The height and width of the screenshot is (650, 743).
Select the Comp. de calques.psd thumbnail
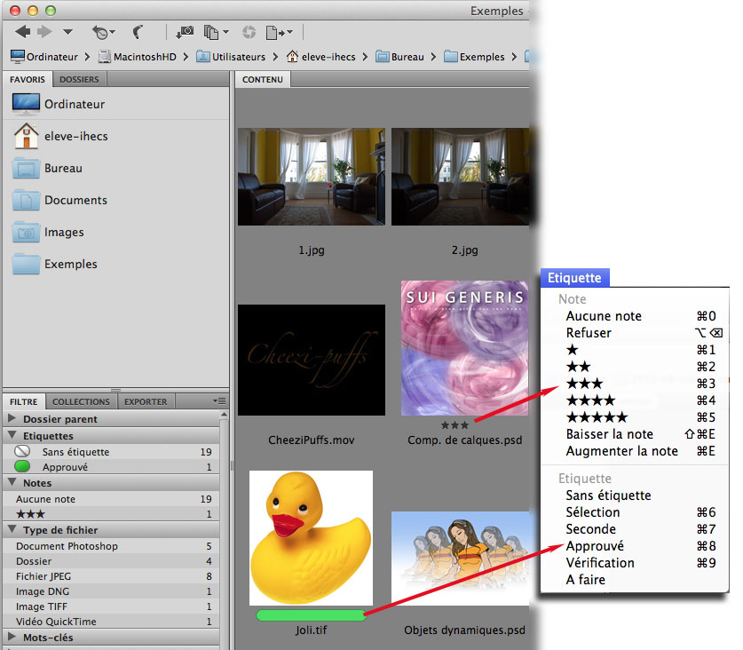point(465,348)
